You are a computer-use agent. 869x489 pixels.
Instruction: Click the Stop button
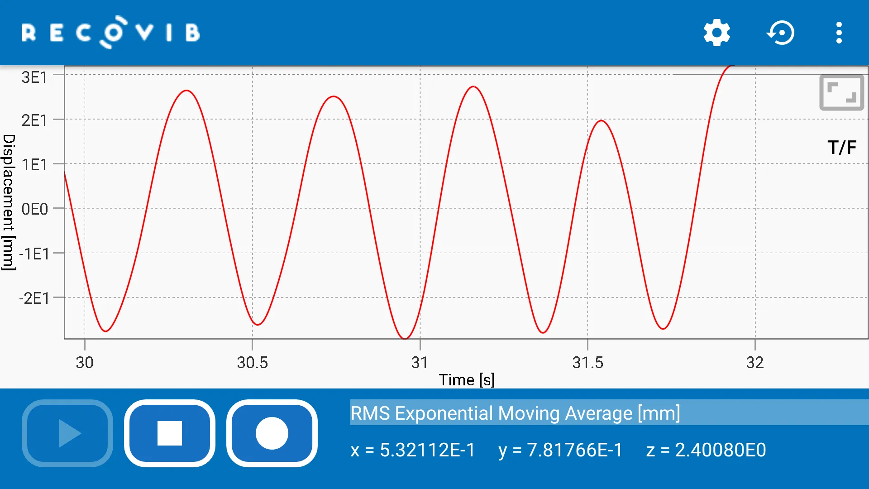point(169,433)
